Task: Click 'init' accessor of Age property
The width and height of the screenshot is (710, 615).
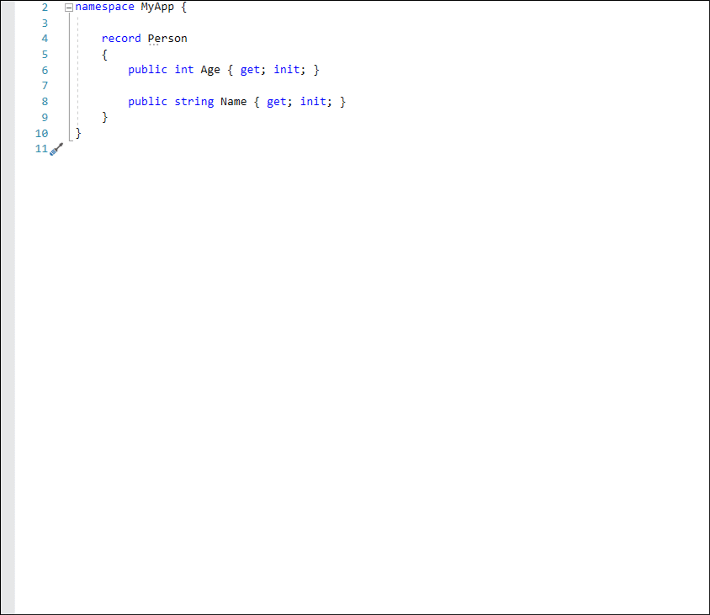Action: click(286, 70)
